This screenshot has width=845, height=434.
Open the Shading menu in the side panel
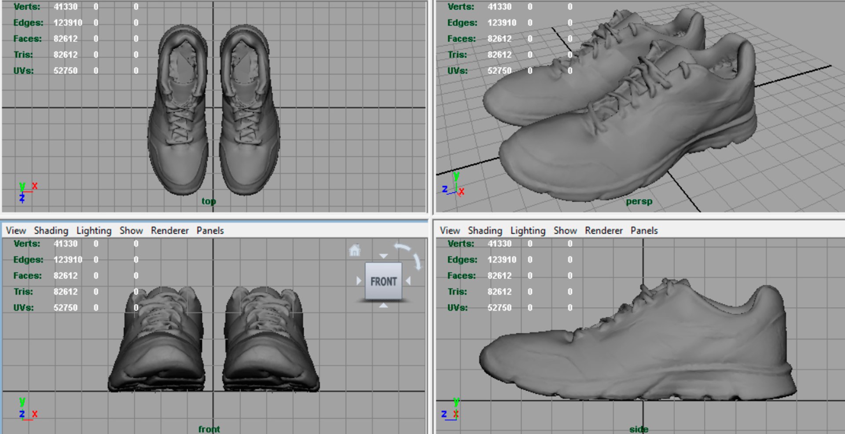click(485, 230)
